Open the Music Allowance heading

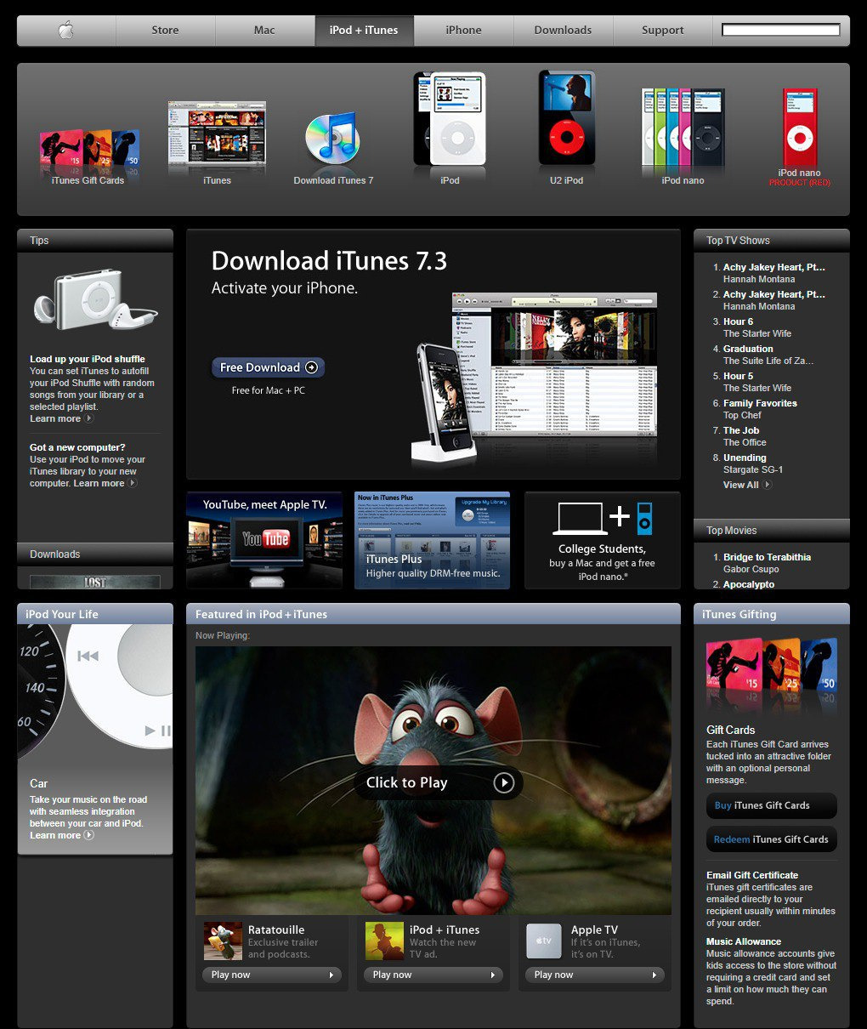click(x=744, y=941)
